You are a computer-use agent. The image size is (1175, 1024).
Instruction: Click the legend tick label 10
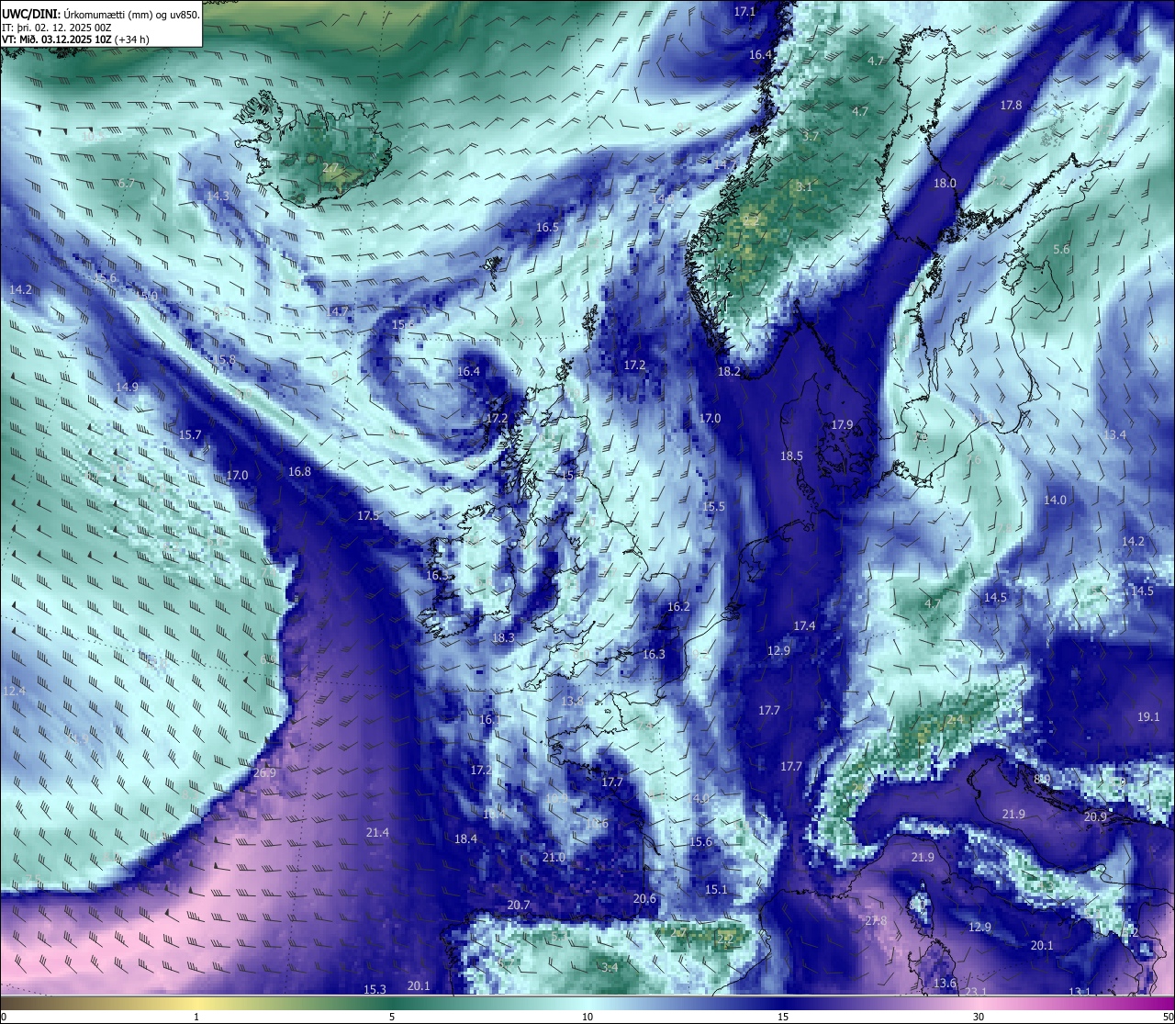click(587, 1017)
